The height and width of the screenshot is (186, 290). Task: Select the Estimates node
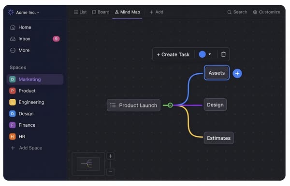(x=219, y=138)
